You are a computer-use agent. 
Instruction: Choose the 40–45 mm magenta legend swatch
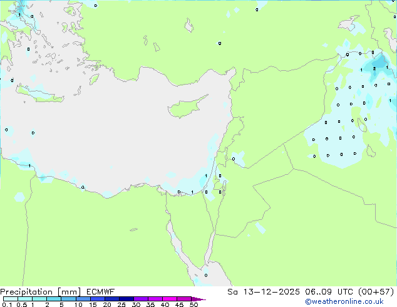tap(170, 299)
